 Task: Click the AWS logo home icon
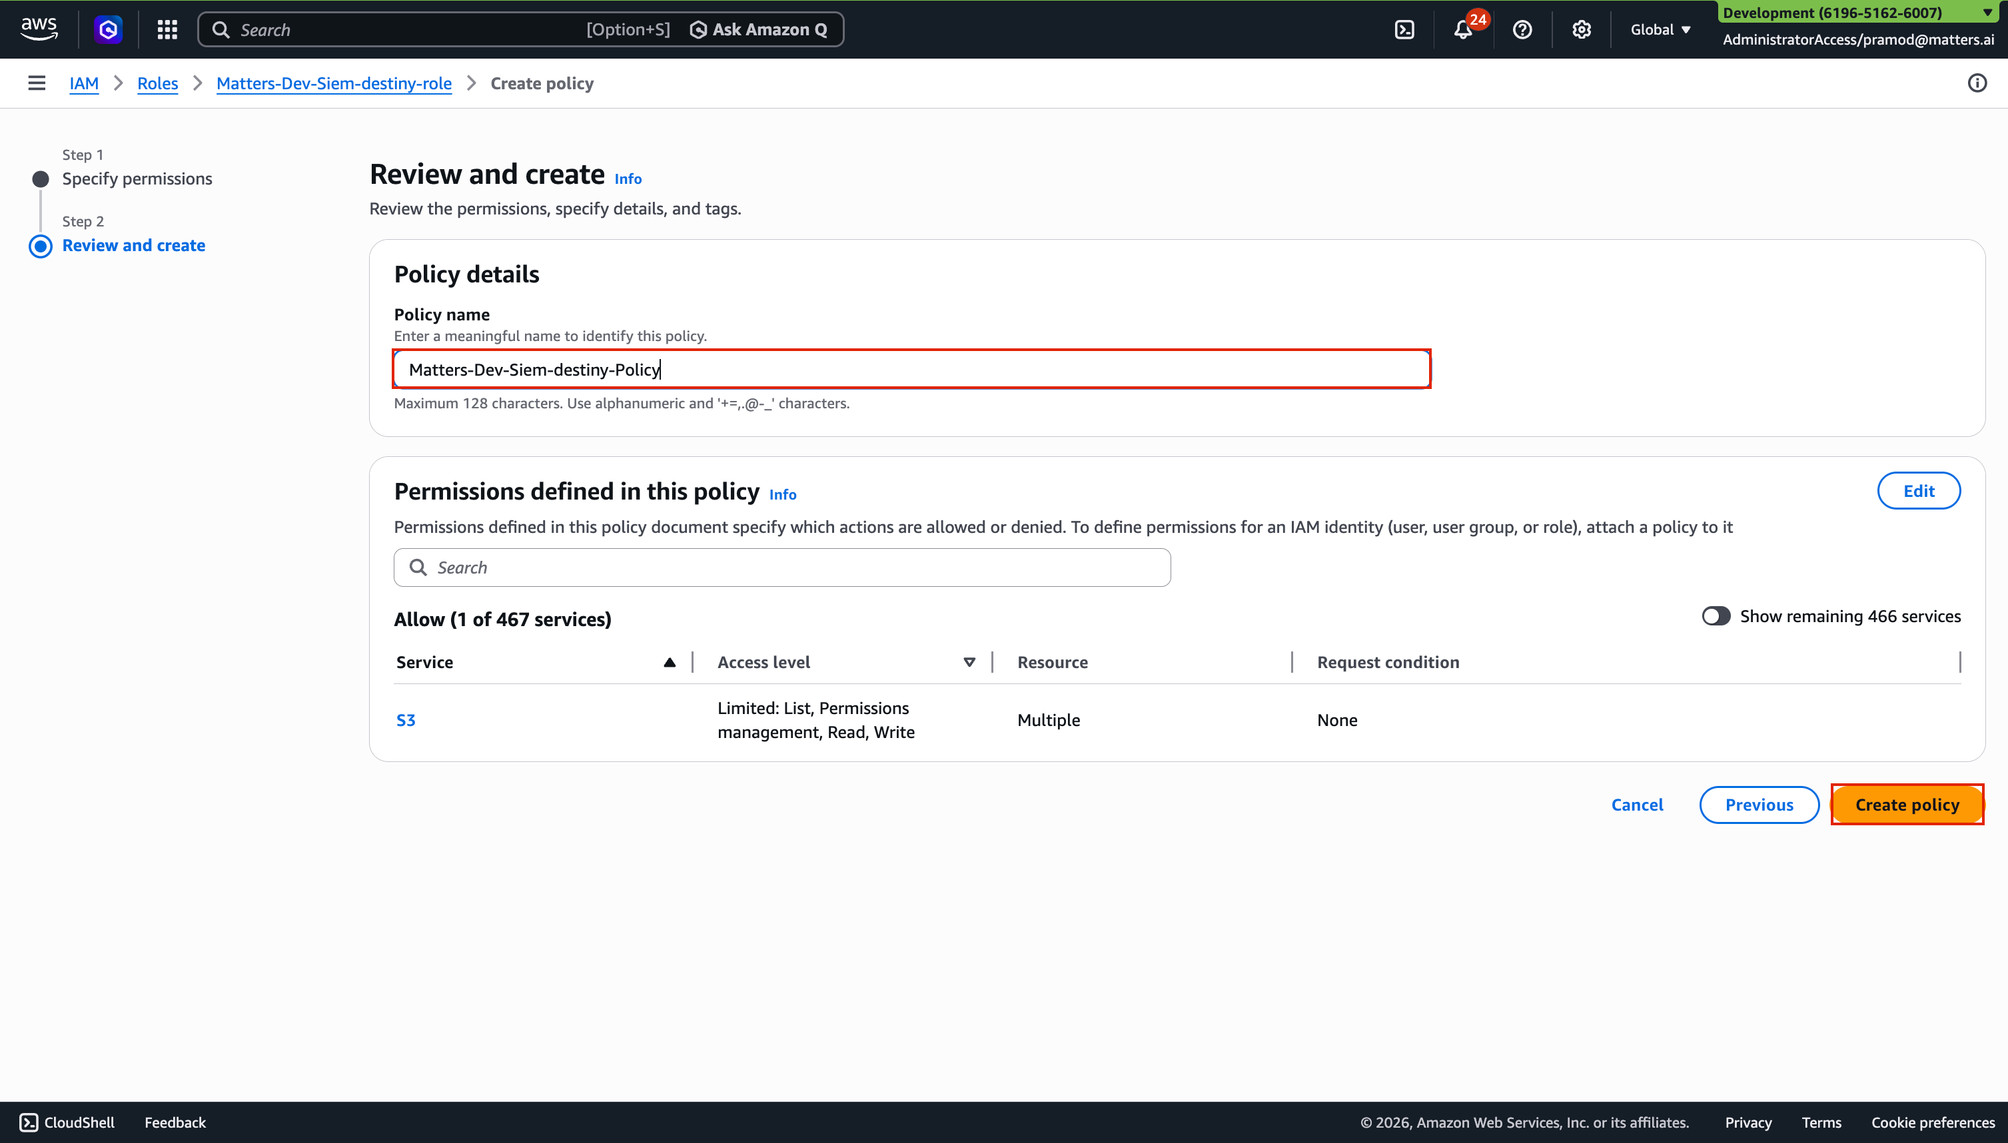(x=39, y=29)
